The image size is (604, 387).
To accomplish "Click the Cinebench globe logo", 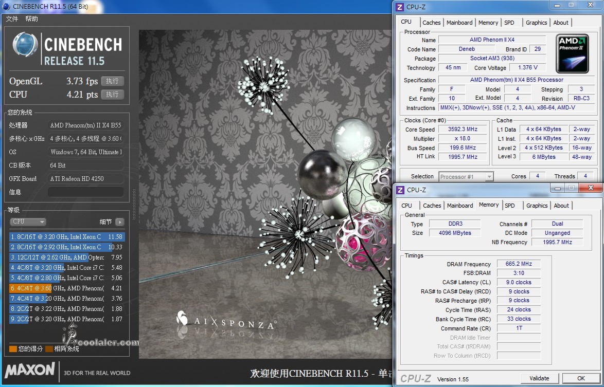I will pyautogui.click(x=25, y=44).
